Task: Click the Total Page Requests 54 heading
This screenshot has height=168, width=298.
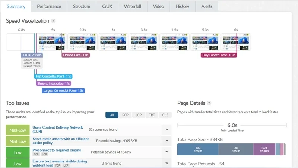Action: (201, 164)
